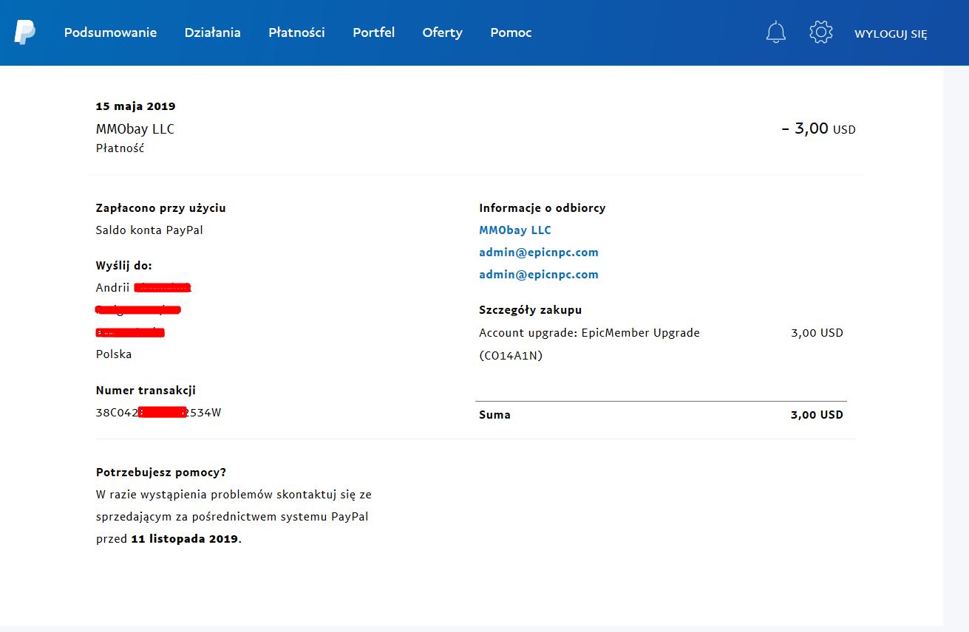Click the "Informacje o odbiorcy" heading

(543, 208)
